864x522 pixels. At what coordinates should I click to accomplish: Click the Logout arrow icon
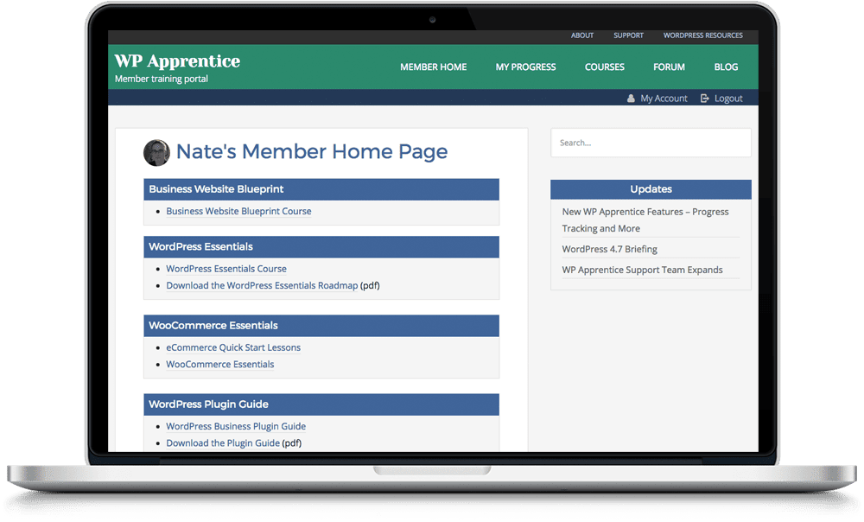[x=705, y=99]
